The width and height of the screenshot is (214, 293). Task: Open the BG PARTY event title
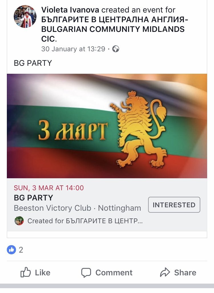click(x=33, y=198)
